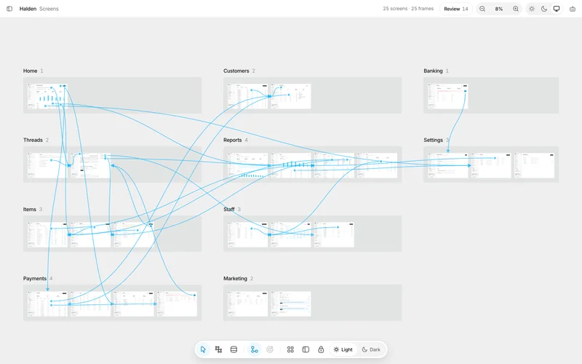Open the second Settings screen thumbnail
Image resolution: width=582 pixels, height=364 pixels.
click(x=491, y=165)
